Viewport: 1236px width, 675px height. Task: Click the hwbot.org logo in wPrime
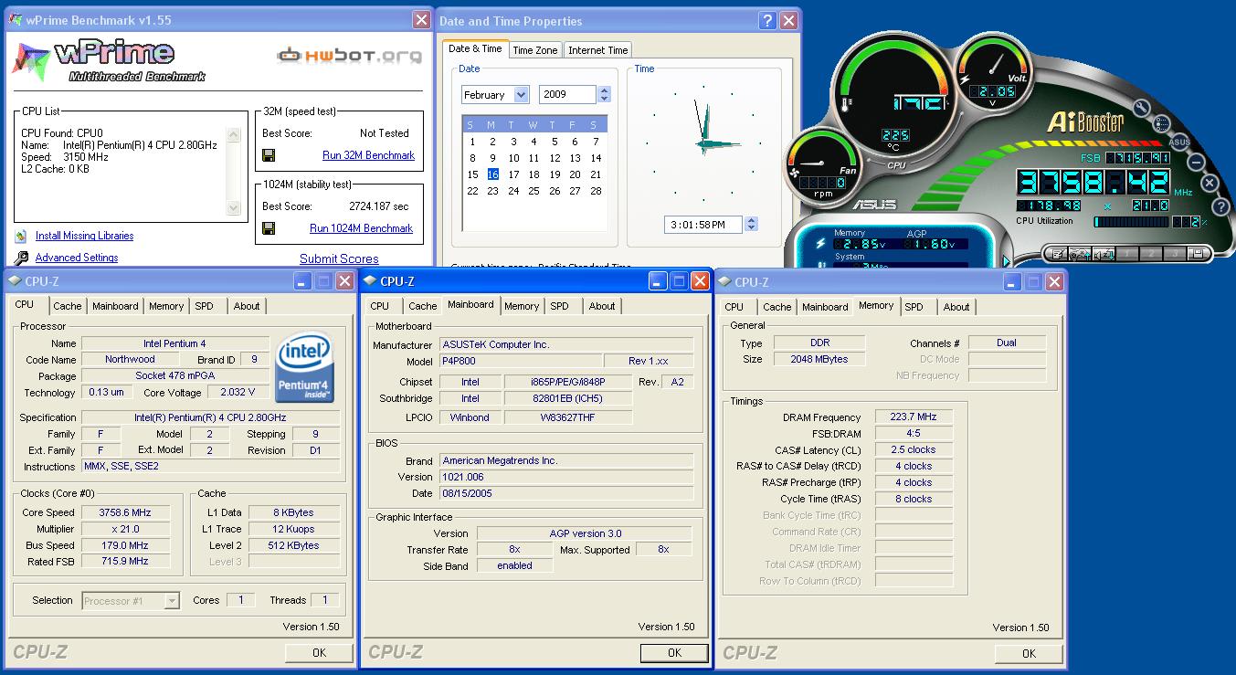point(350,55)
